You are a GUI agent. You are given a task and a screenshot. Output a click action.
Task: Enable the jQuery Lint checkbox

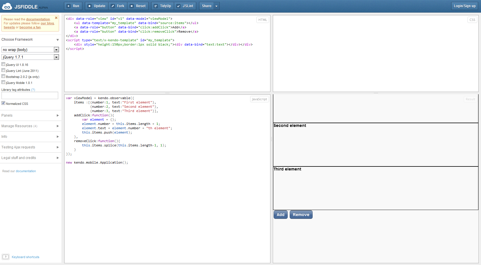click(x=3, y=70)
